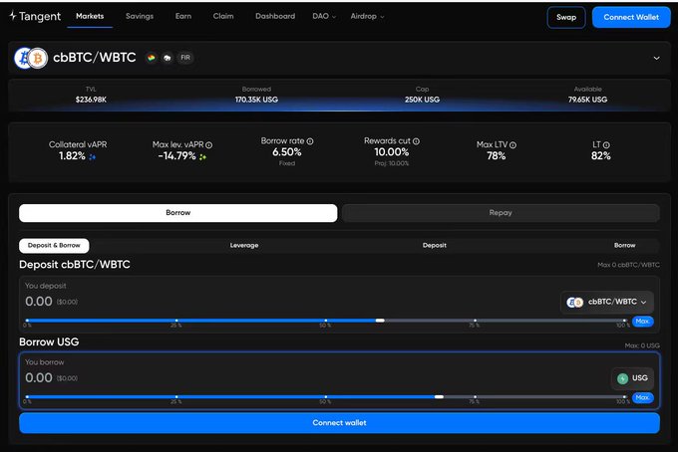Open the Dashboard page
The height and width of the screenshot is (452, 678).
pyautogui.click(x=275, y=16)
